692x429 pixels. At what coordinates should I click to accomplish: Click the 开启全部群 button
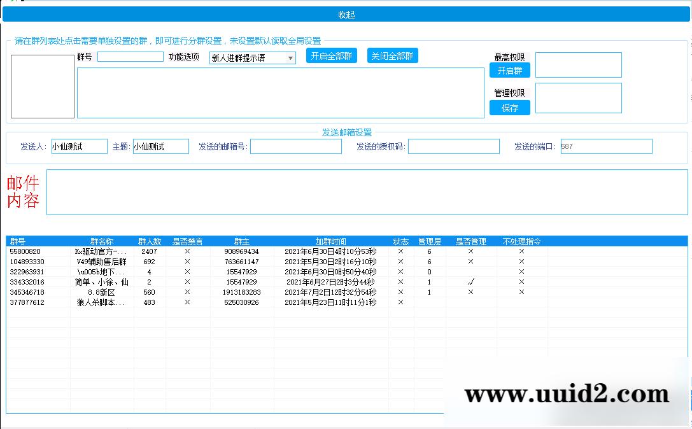click(x=330, y=55)
